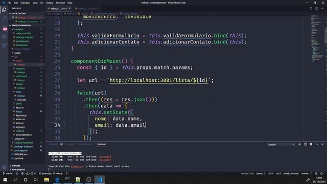Screen dimensions: 327x184
Task: Open the Help menu
Action: [70, 3]
